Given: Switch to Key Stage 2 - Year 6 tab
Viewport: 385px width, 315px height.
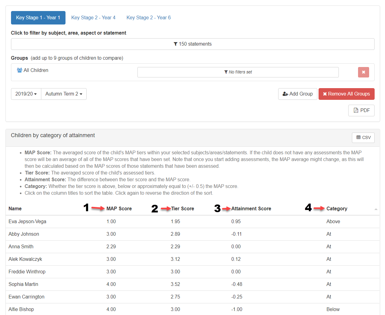Looking at the screenshot, I should click(x=149, y=18).
